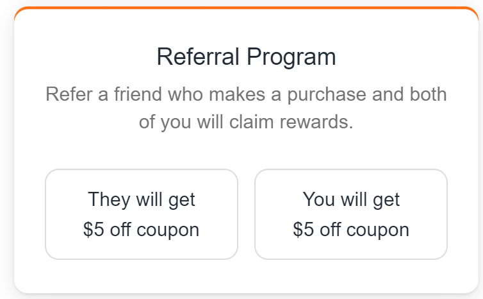This screenshot has height=299, width=483.
Task: Click '$5 off coupon' under You will get
Action: point(351,230)
